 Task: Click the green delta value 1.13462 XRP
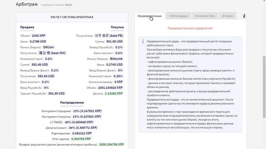(113, 94)
